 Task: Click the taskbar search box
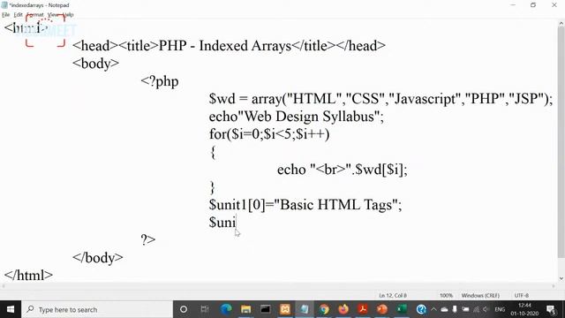(x=97, y=309)
